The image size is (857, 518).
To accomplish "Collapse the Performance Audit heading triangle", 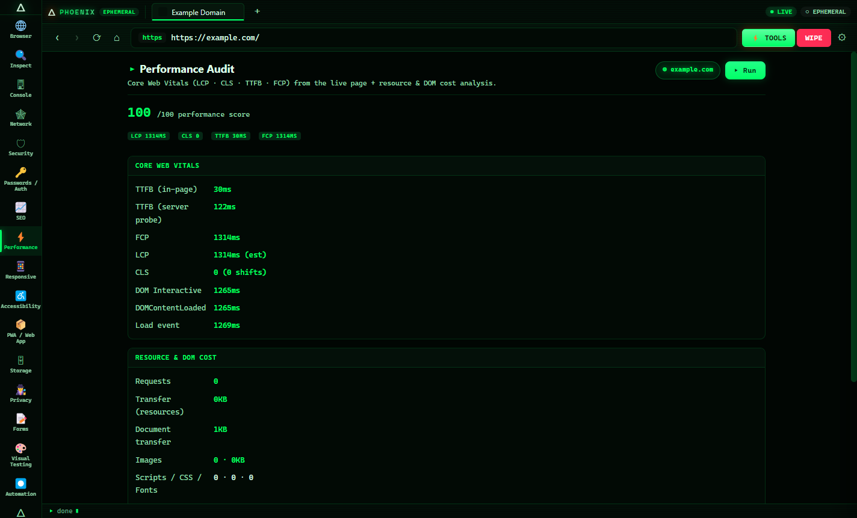I will click(132, 69).
